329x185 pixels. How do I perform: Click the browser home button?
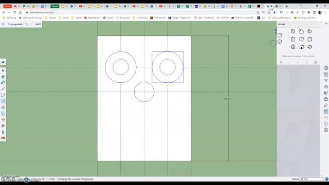pyautogui.click(x=20, y=12)
